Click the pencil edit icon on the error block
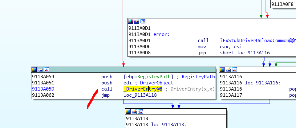Viewport: 296px width, 128px height. click(x=137, y=21)
